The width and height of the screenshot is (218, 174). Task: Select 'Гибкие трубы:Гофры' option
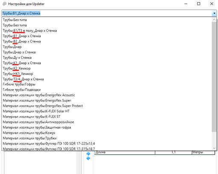19,84
